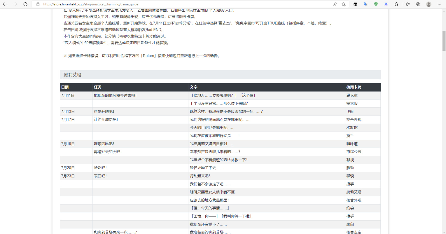Viewport: 446px width, 234px height.
Task: Click scrollbar down arrow
Action: 444,232
